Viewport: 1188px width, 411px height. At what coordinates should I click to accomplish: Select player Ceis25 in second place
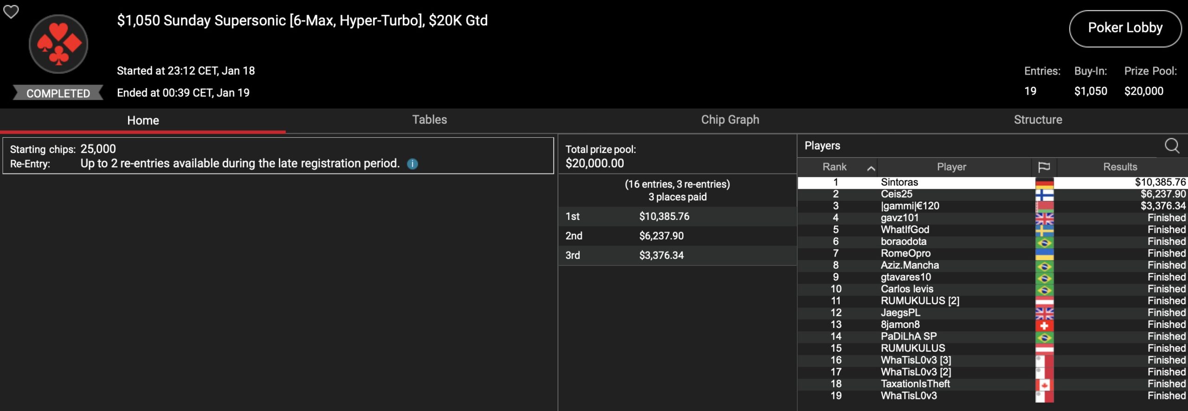pos(896,194)
